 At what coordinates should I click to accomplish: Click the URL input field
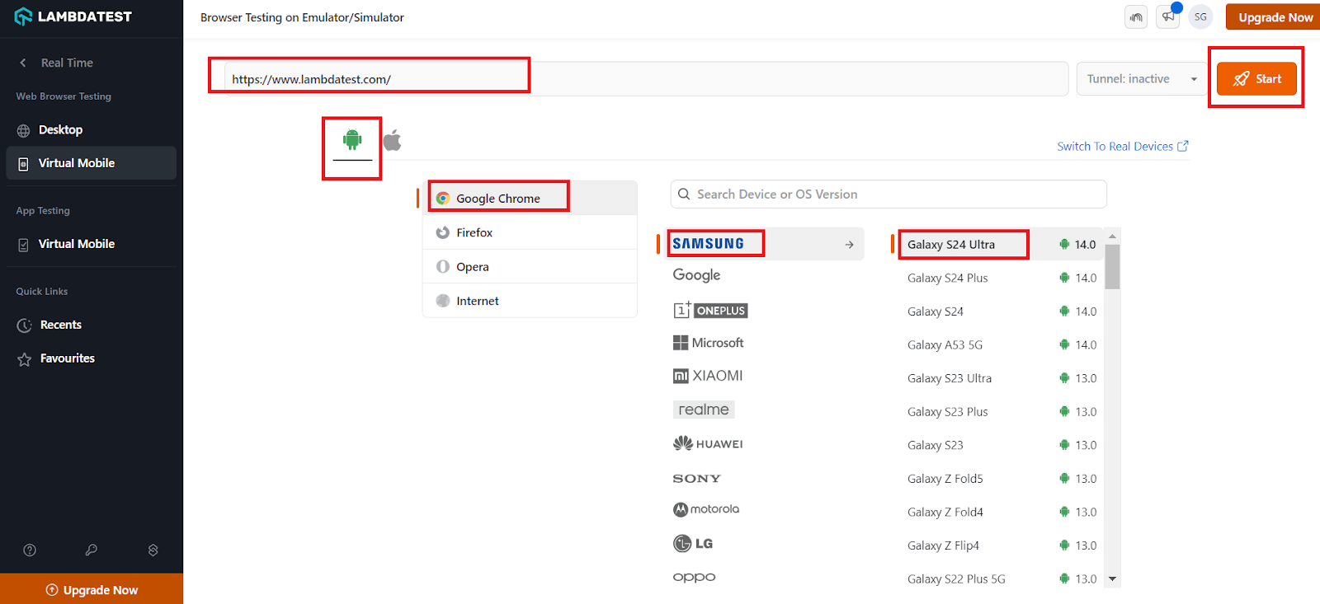click(x=647, y=79)
